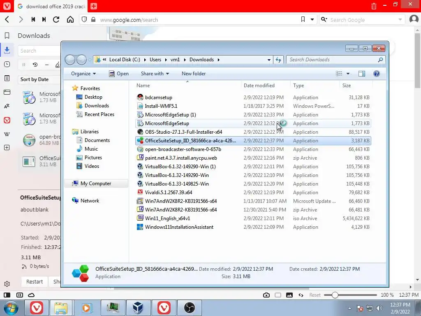Toggle the preview pane button

[362, 74]
